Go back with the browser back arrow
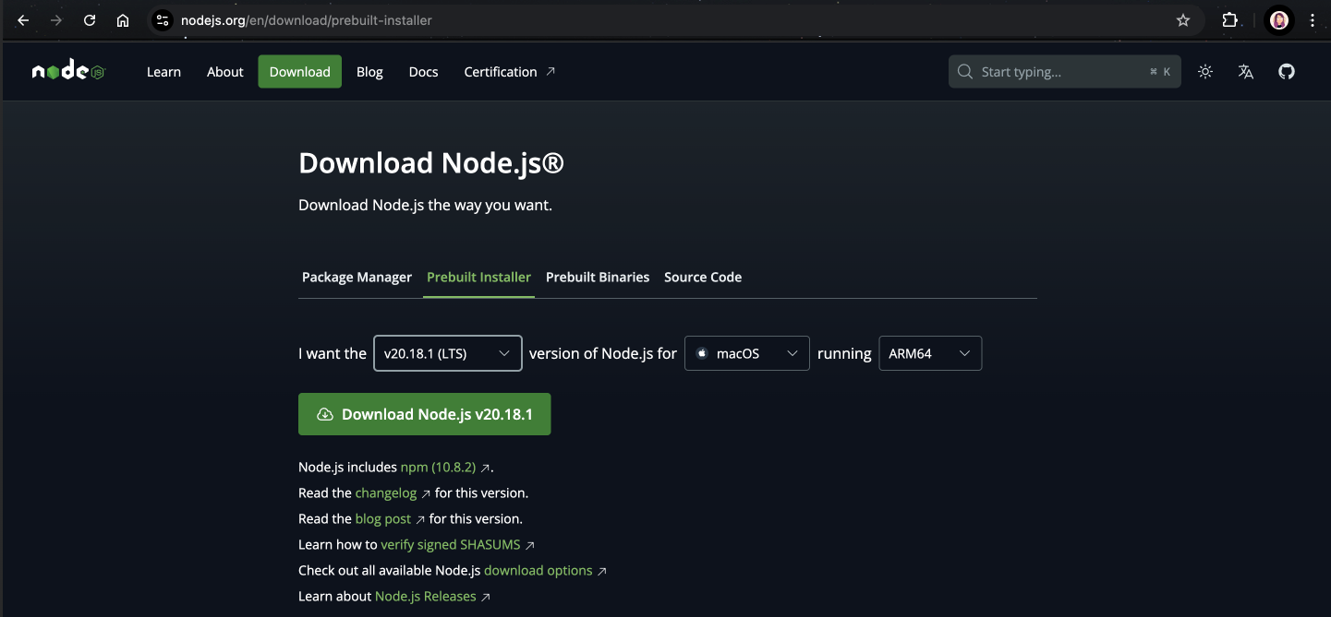The width and height of the screenshot is (1331, 617). (23, 20)
